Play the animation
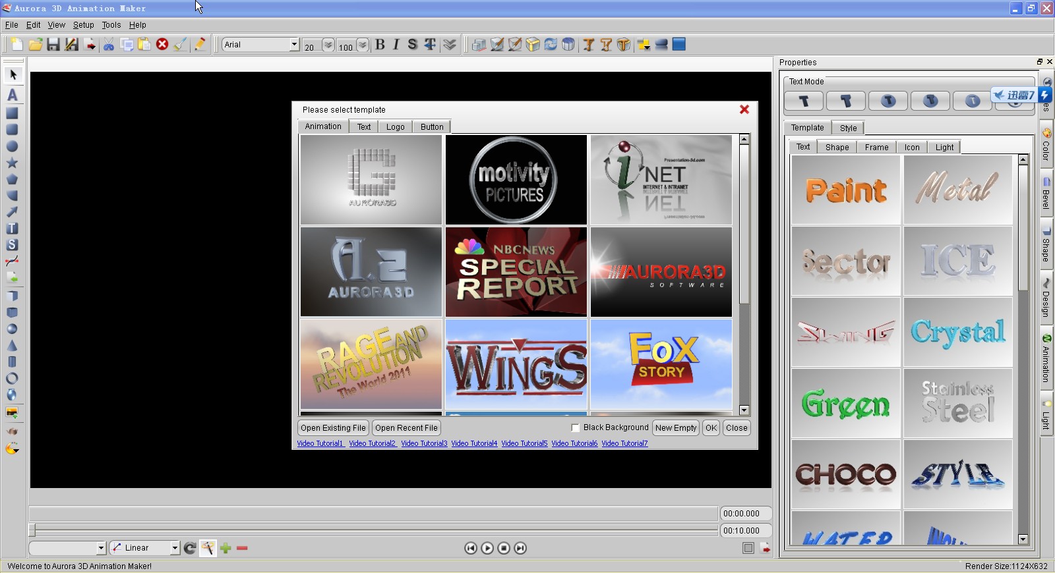This screenshot has width=1055, height=573. pyautogui.click(x=487, y=548)
